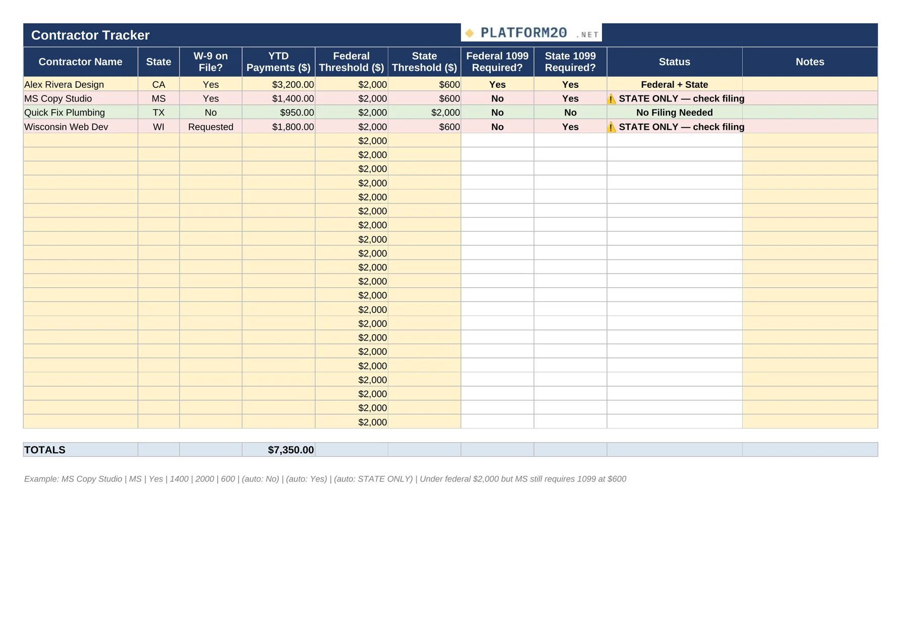This screenshot has width=909, height=642.
Task: Click the example note text below the table
Action: pos(325,479)
